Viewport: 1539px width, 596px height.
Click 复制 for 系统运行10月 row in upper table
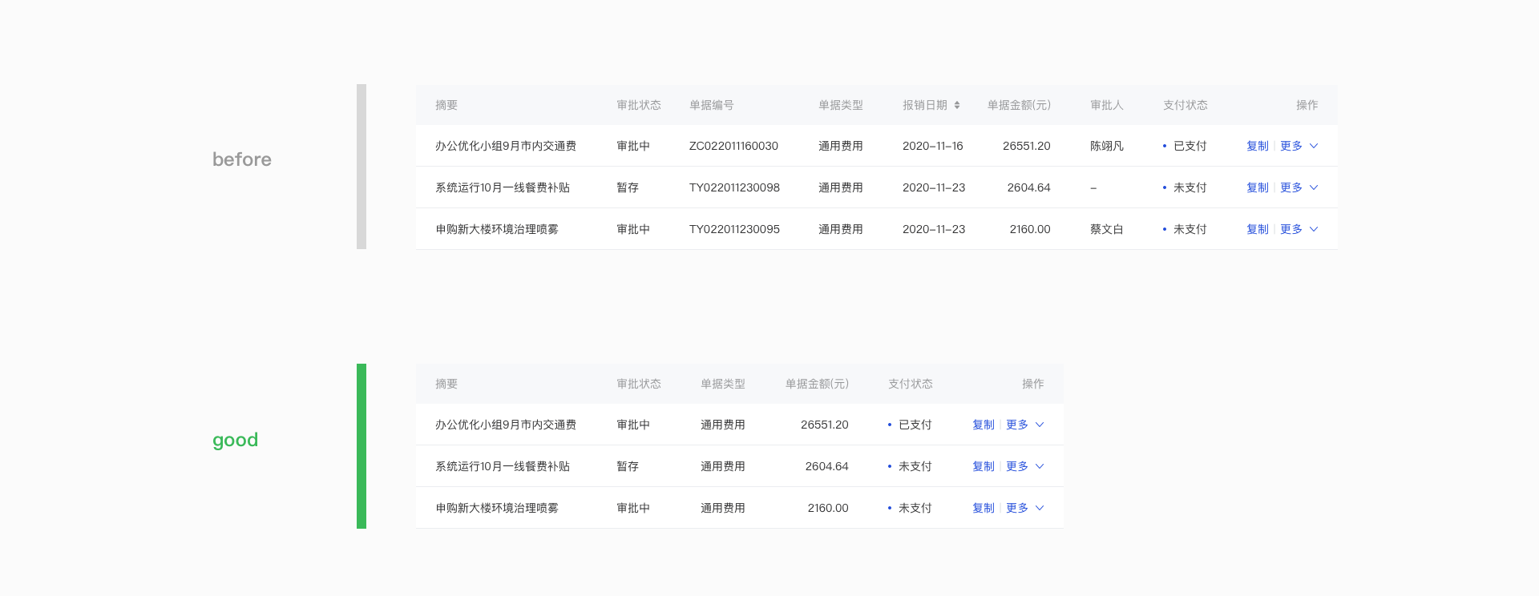click(x=1257, y=187)
